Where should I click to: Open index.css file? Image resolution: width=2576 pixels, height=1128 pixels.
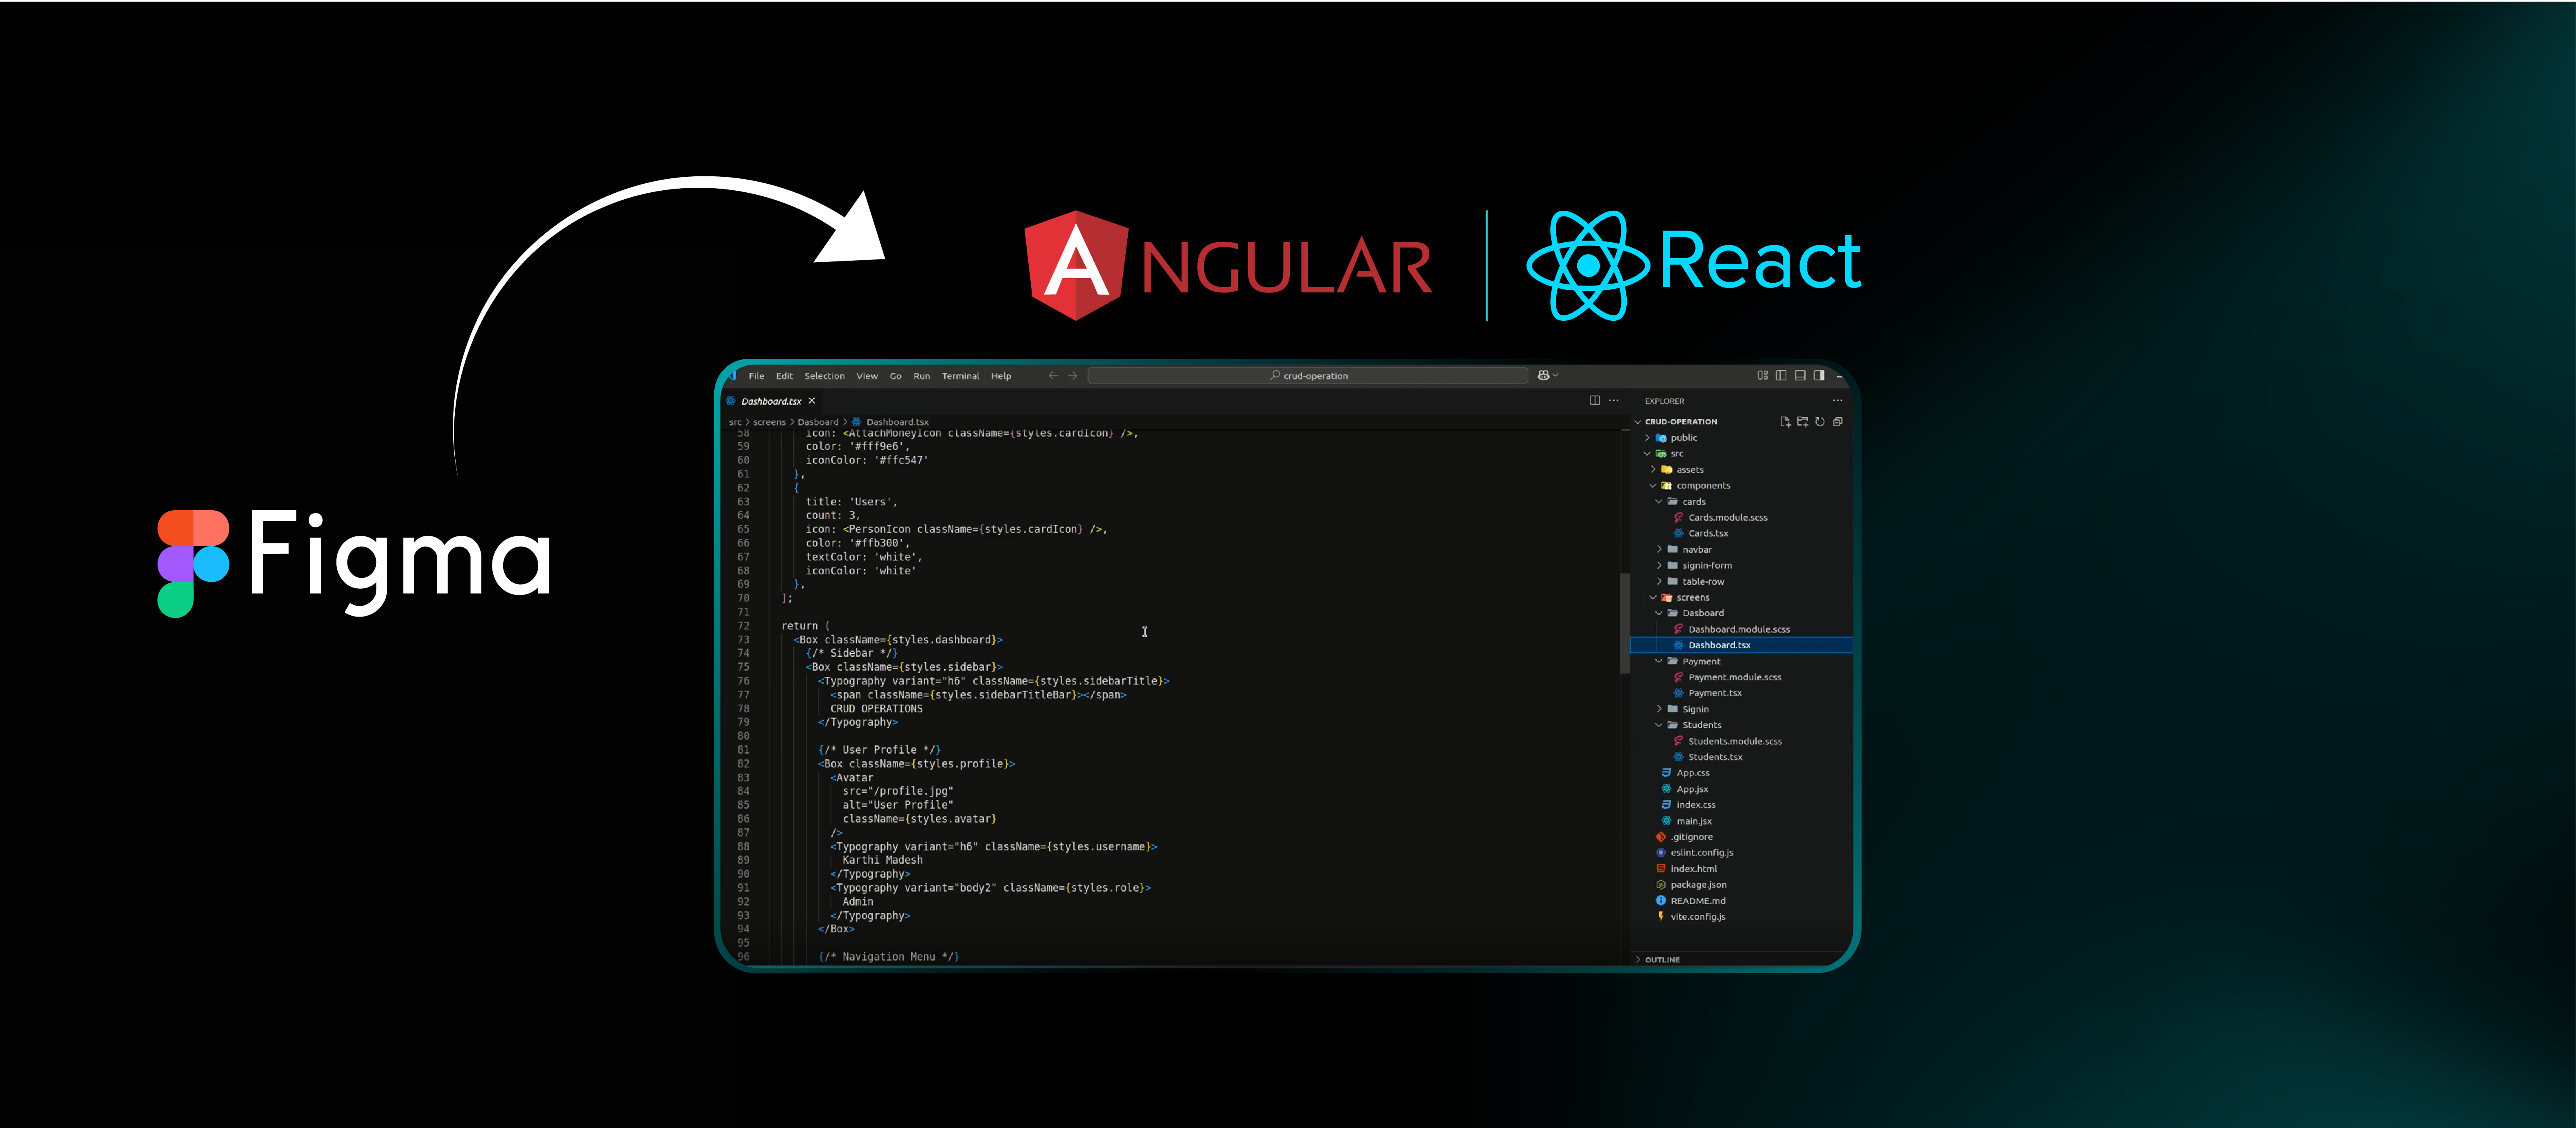1742,805
